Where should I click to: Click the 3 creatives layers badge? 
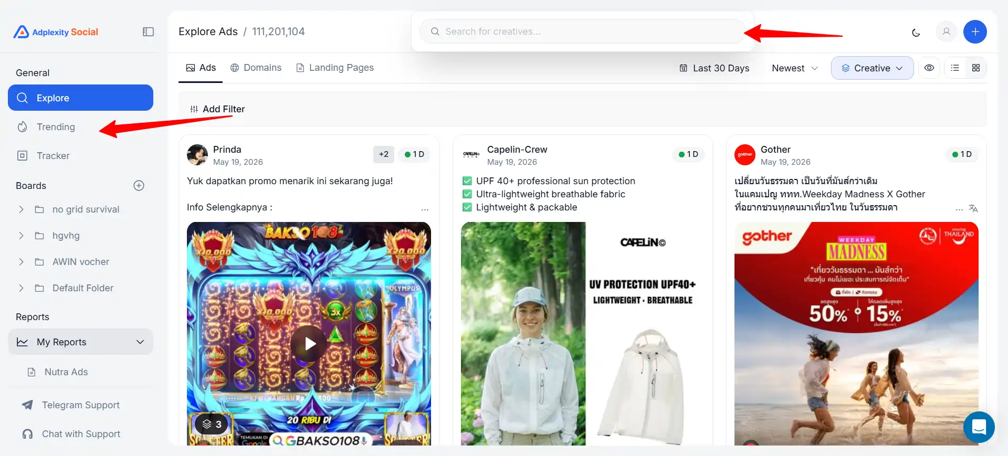212,424
